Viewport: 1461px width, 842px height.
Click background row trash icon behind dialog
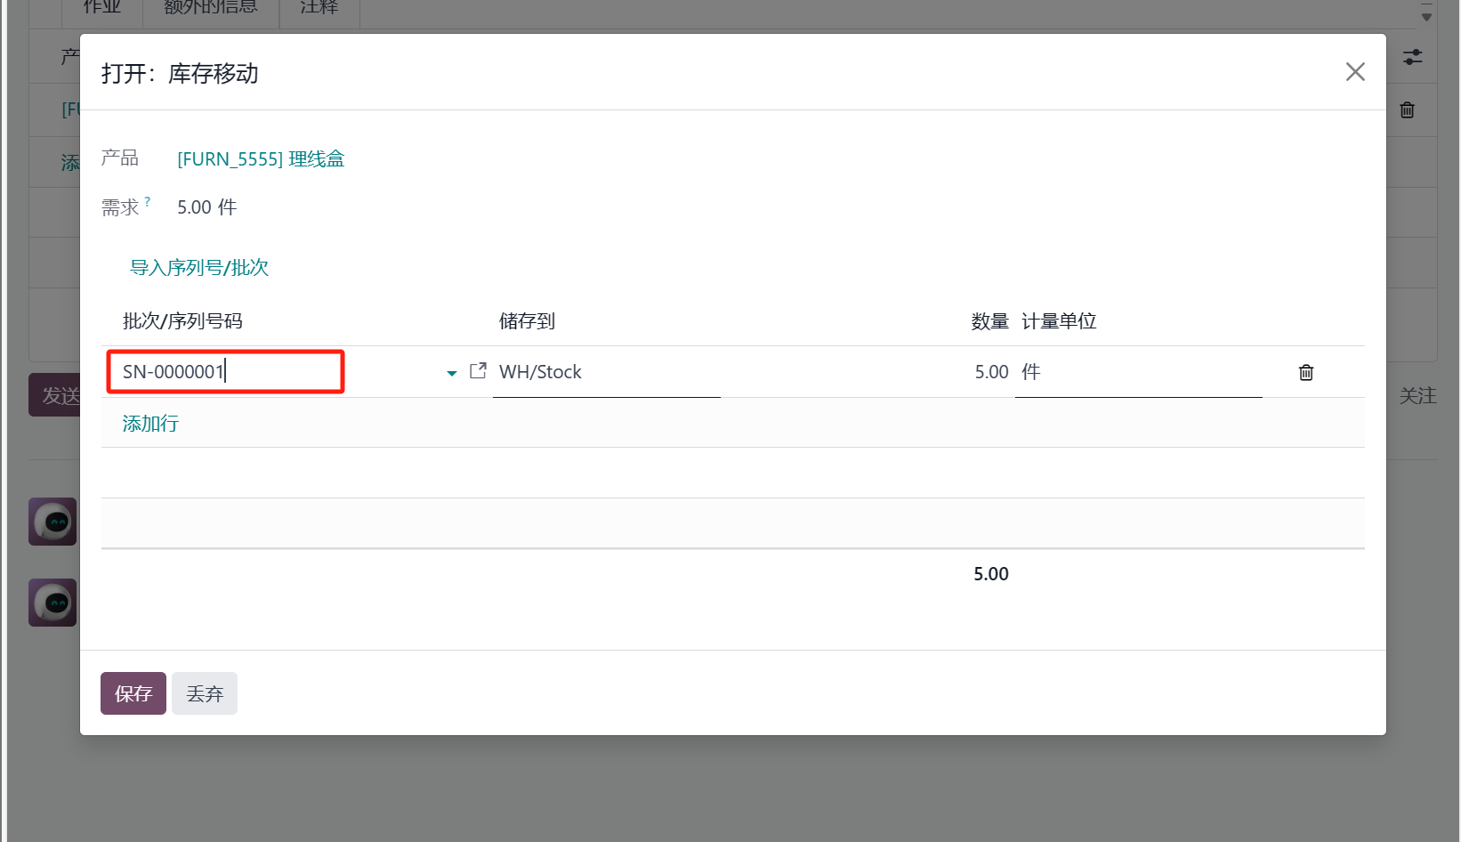pyautogui.click(x=1408, y=110)
